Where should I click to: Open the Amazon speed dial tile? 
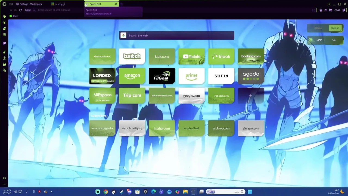tap(132, 76)
